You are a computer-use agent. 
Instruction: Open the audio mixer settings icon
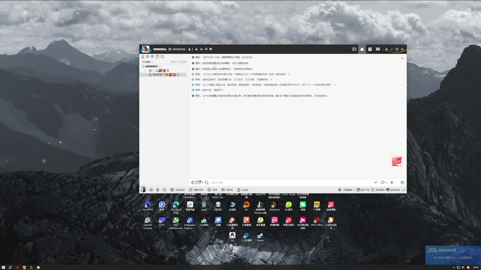point(164,190)
